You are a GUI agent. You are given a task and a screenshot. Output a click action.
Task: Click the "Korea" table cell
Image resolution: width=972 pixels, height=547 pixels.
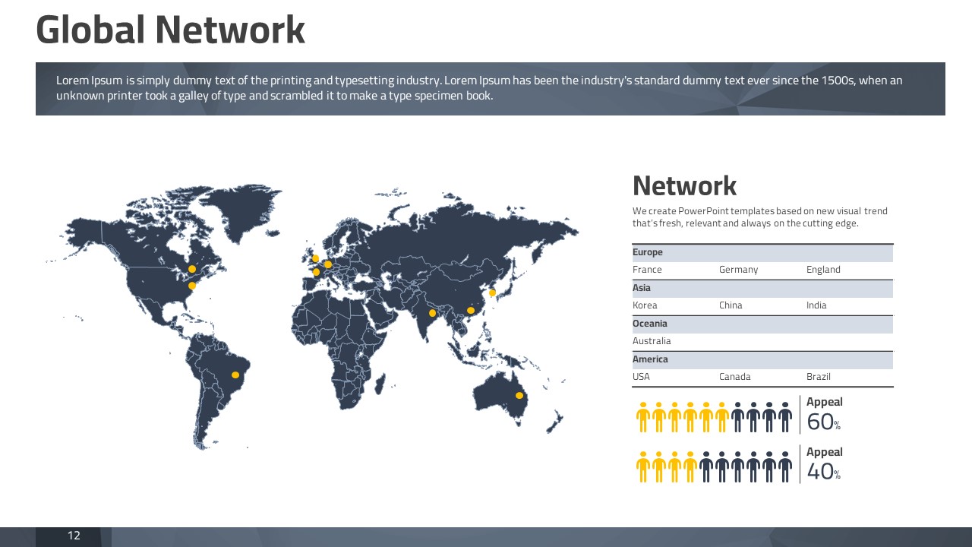(x=645, y=305)
